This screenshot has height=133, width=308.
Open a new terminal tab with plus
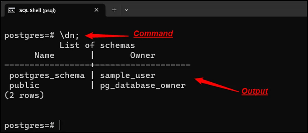(x=114, y=10)
